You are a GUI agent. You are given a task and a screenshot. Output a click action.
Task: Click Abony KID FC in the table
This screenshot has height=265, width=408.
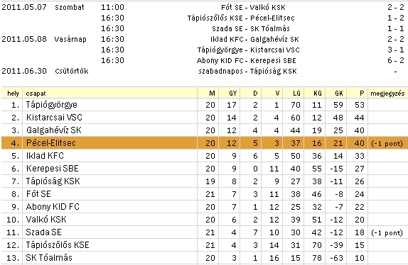pyautogui.click(x=53, y=207)
